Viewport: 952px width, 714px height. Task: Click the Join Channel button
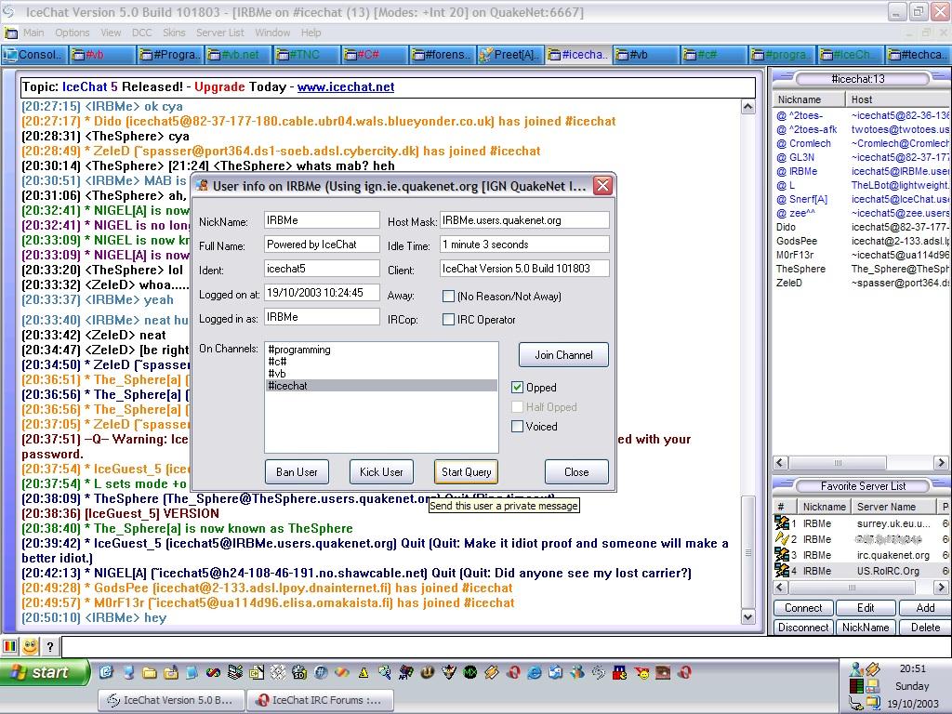(563, 354)
